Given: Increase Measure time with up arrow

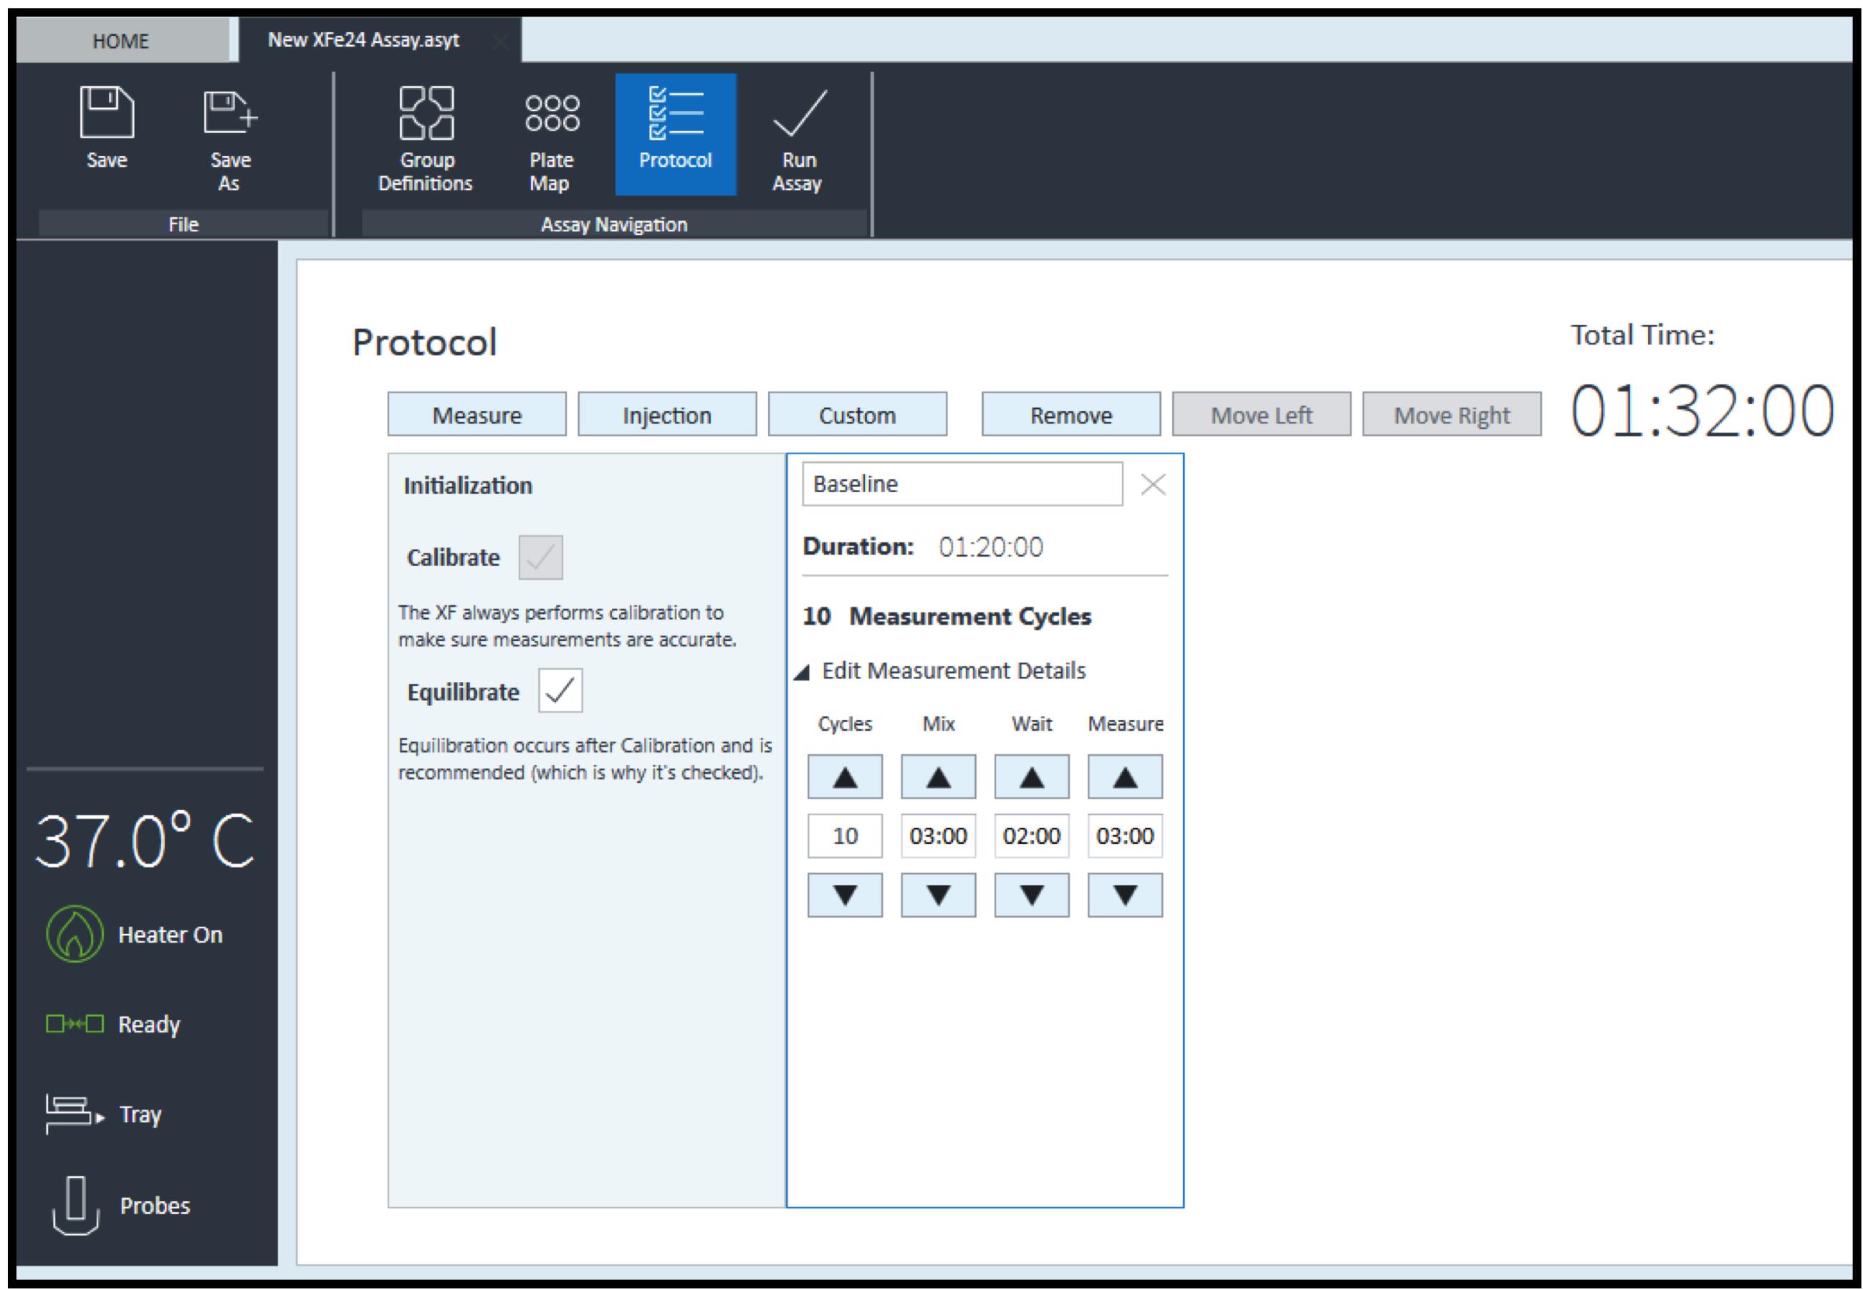Looking at the screenshot, I should point(1125,776).
